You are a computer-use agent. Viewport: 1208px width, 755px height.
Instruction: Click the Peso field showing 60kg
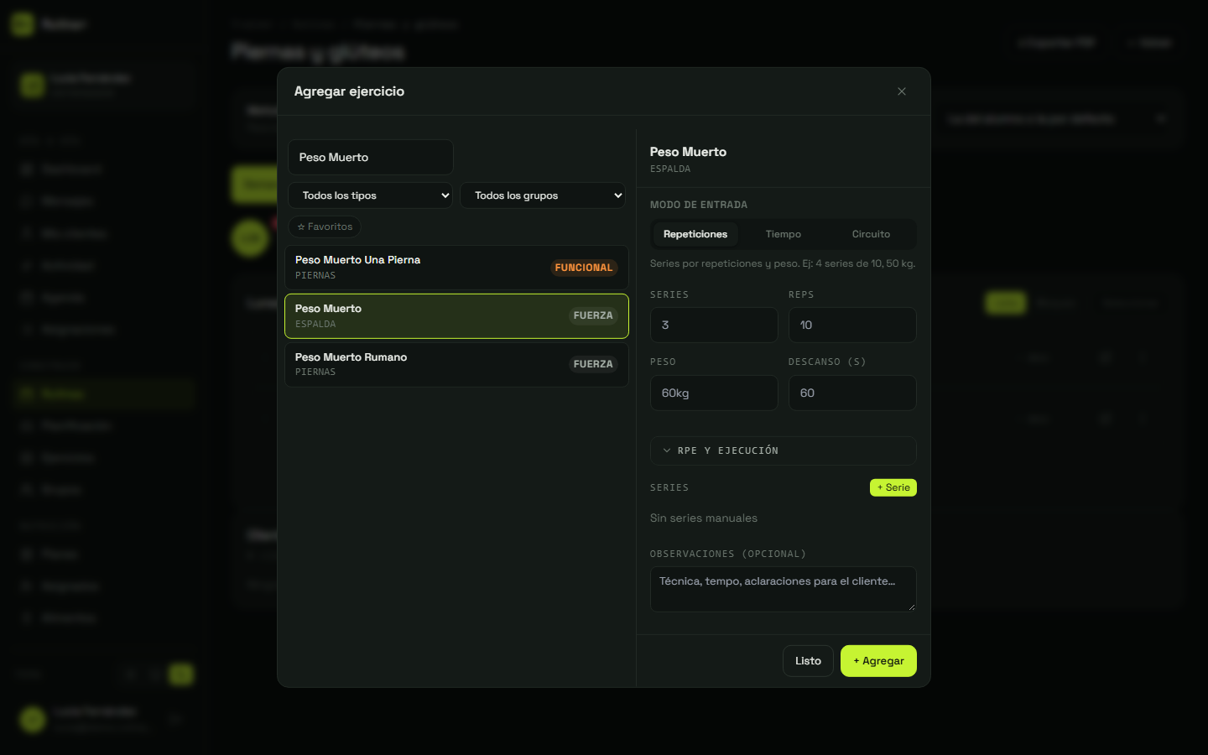714,393
